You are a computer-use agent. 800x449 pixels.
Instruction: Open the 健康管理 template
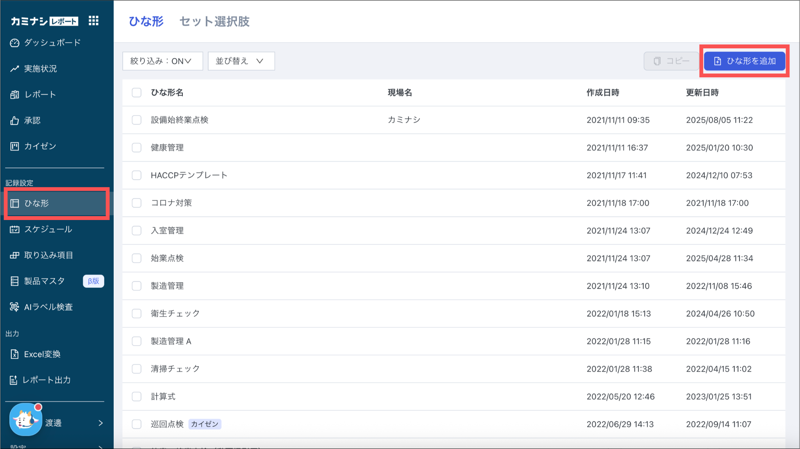(167, 148)
